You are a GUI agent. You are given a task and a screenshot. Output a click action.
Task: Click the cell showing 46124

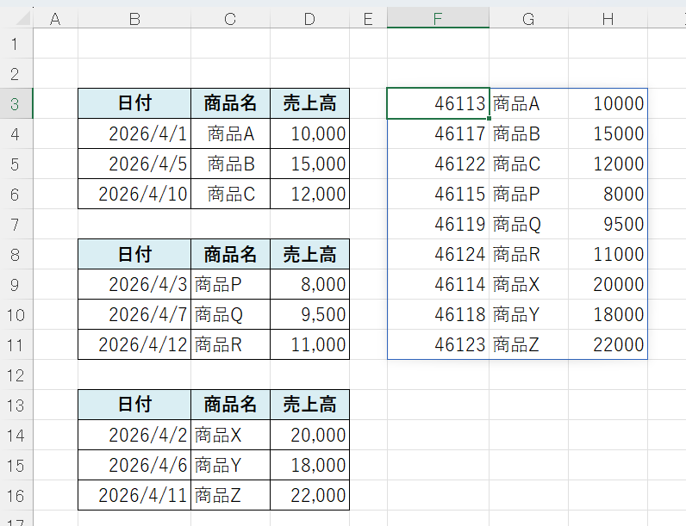tap(438, 254)
